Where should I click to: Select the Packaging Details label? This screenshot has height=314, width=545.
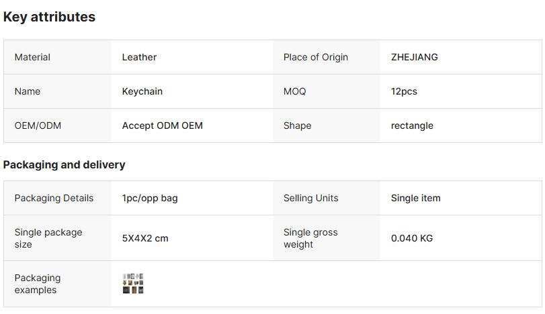point(54,198)
